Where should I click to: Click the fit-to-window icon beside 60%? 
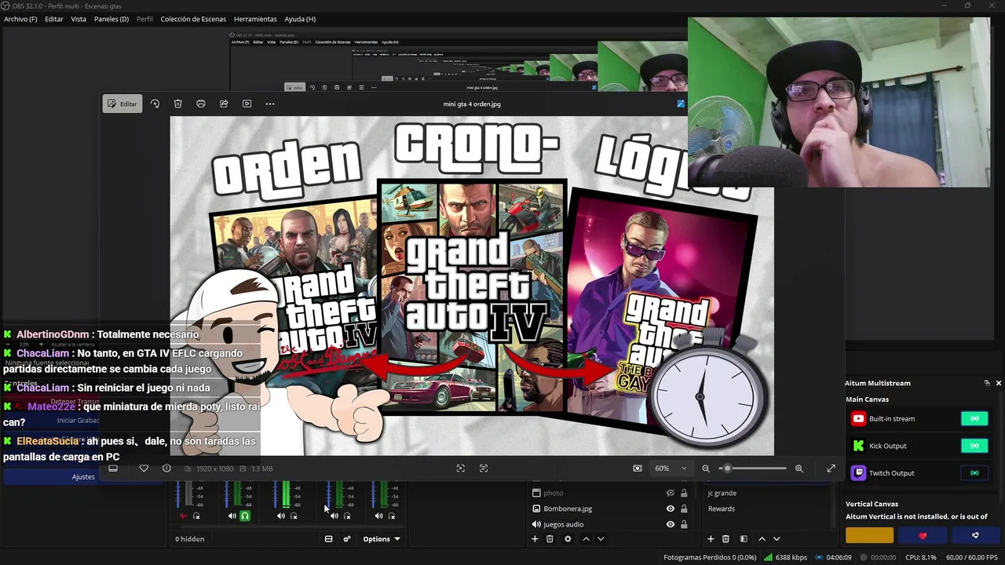(638, 468)
